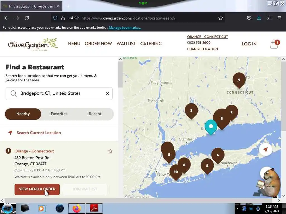Image resolution: width=286 pixels, height=214 pixels.
Task: Clear the Bridgeport search text with X
Action: (x=108, y=94)
